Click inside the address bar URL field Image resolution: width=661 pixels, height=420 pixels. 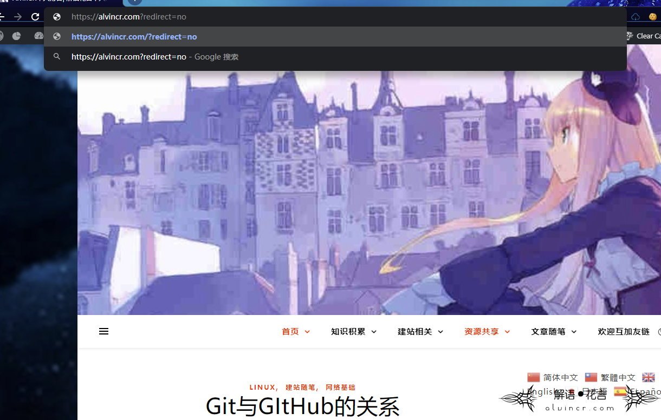tap(325, 17)
